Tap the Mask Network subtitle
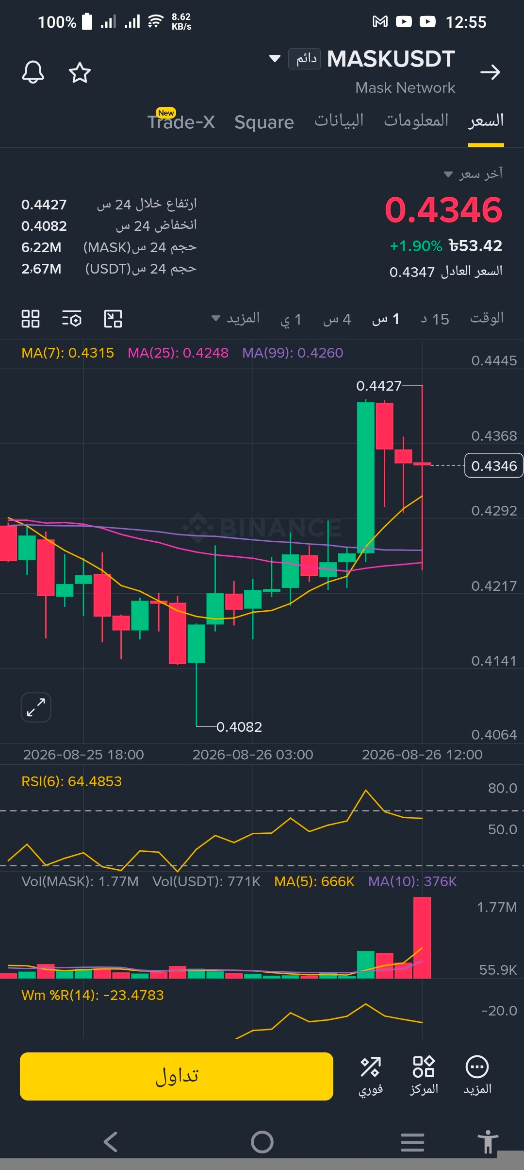 [x=405, y=87]
